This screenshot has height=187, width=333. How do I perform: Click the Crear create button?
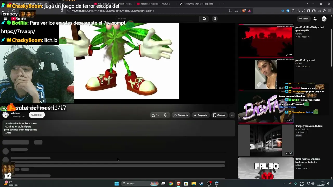tap(303, 19)
